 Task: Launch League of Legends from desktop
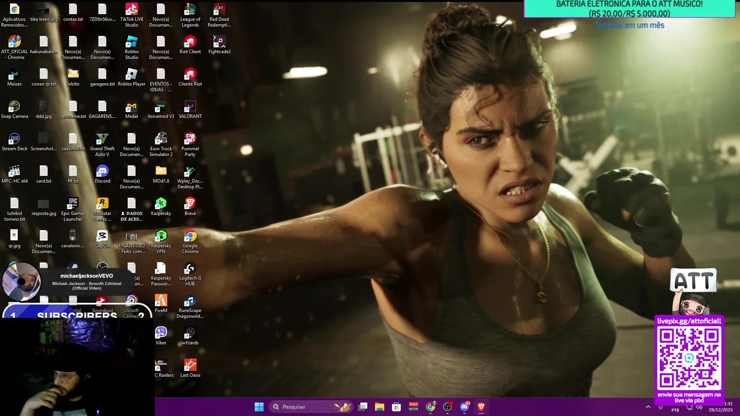pos(190,15)
